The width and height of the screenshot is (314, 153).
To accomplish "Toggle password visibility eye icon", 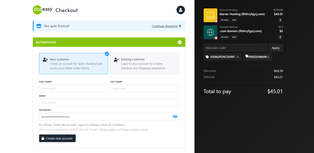I will point(175,116).
